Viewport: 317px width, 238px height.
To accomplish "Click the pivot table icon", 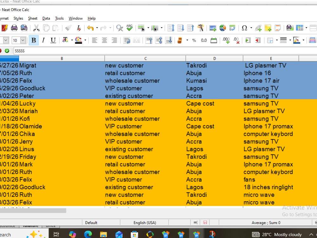I will click(x=232, y=28).
